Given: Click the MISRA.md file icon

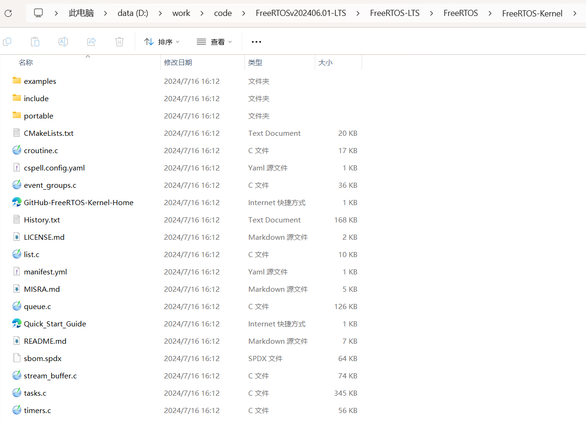Looking at the screenshot, I should 17,288.
